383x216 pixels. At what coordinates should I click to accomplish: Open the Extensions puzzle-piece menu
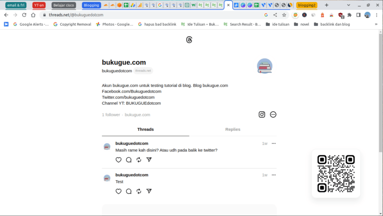tap(349, 15)
